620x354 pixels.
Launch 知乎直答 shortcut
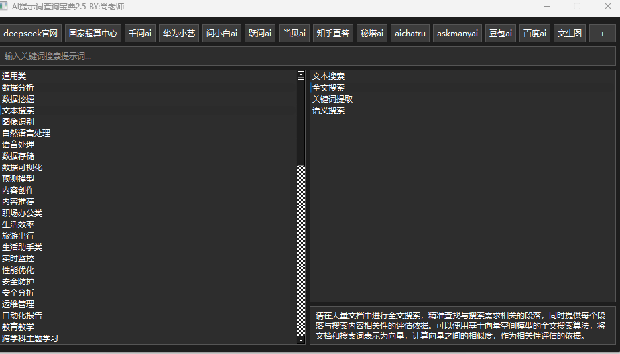(x=333, y=34)
